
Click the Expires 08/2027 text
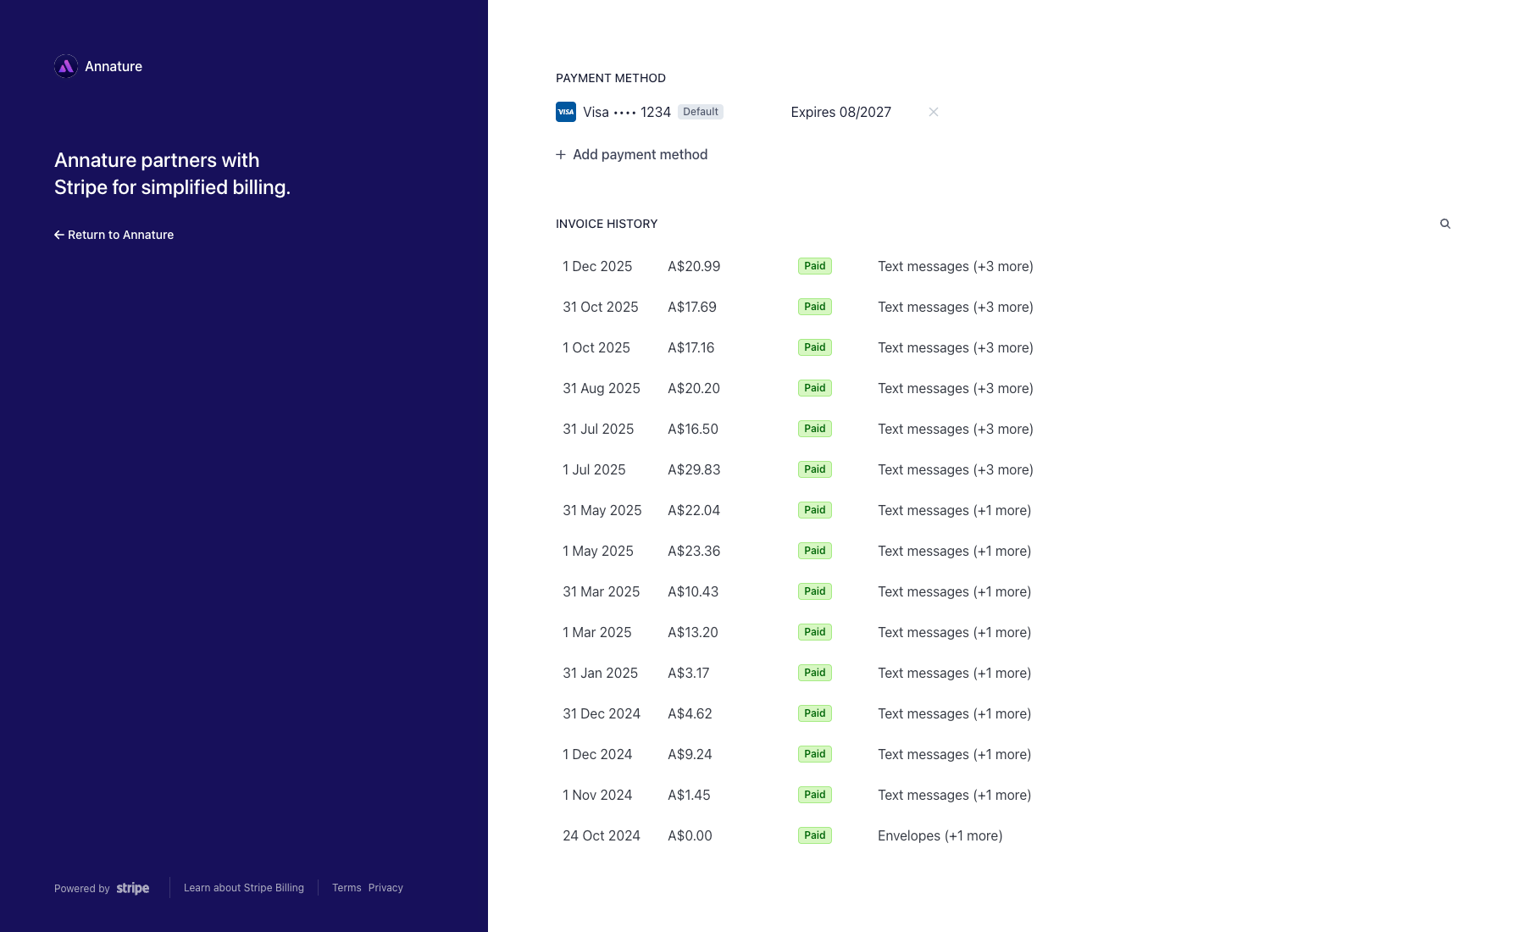point(841,112)
